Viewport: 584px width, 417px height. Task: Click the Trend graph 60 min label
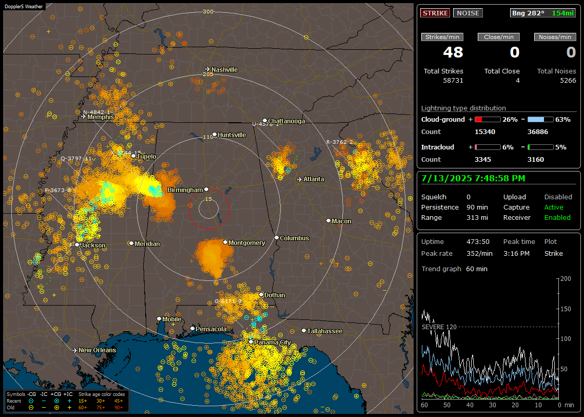pyautogui.click(x=454, y=269)
